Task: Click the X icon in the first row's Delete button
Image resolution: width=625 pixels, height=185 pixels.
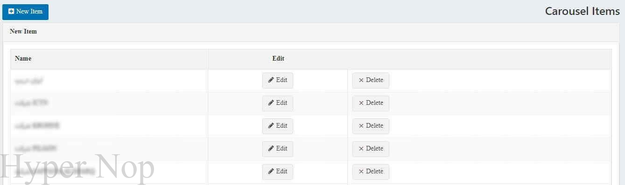Action: [361, 80]
